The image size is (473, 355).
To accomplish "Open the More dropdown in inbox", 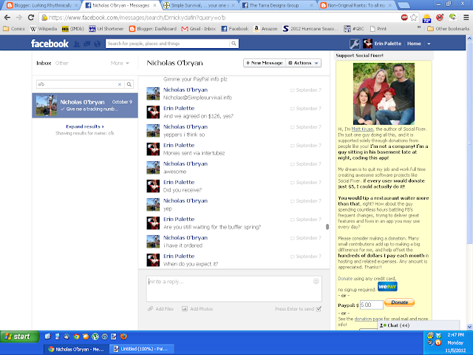I will pos(120,63).
